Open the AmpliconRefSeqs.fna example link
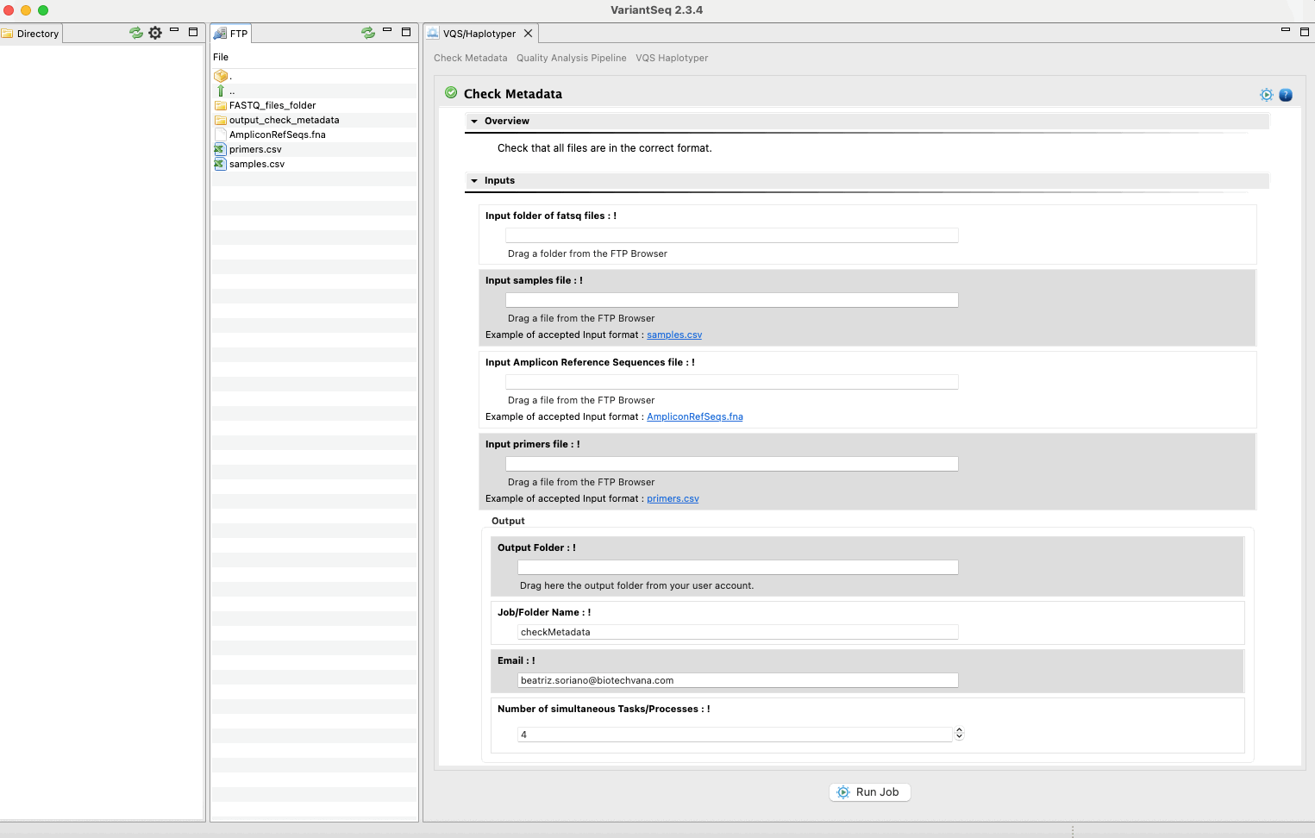Screen dimensions: 1315x838 pos(695,417)
